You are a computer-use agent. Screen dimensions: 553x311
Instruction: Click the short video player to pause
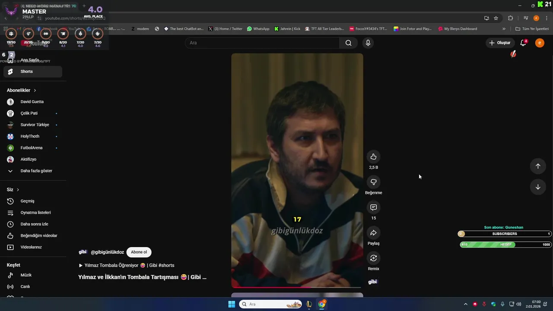pyautogui.click(x=297, y=171)
